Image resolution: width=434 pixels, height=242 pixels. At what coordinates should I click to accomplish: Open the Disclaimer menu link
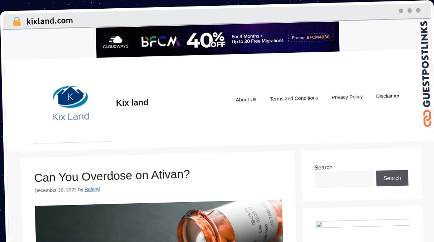click(x=388, y=96)
